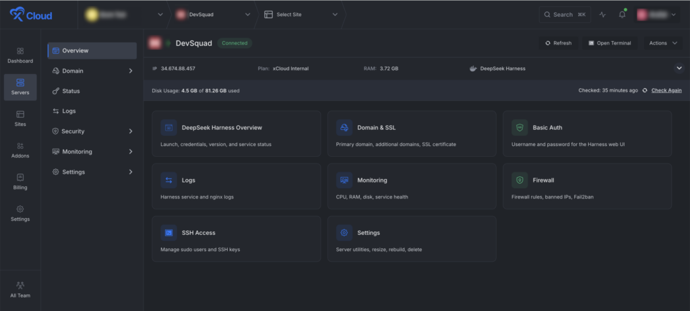Open Settings in the far-left sidebar
This screenshot has height=311, width=690.
(20, 214)
